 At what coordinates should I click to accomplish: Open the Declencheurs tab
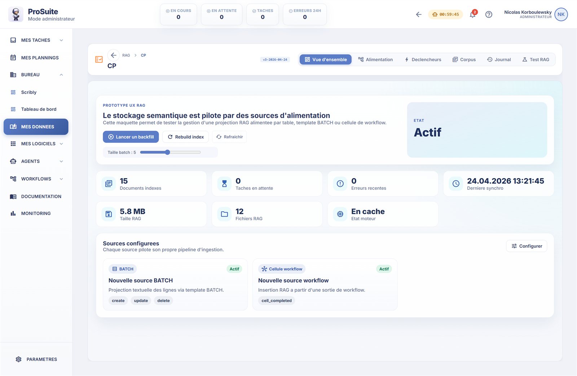click(x=423, y=59)
